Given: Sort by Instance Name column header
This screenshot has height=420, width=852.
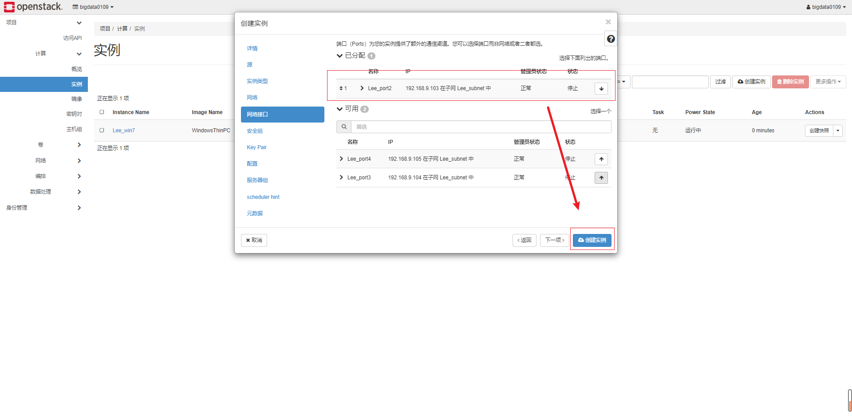Looking at the screenshot, I should (x=131, y=112).
